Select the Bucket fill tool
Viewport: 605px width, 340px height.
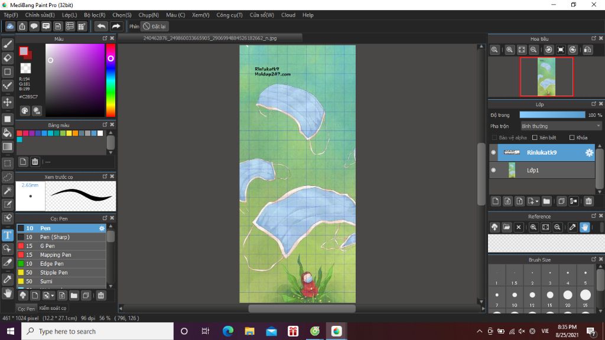tap(7, 133)
